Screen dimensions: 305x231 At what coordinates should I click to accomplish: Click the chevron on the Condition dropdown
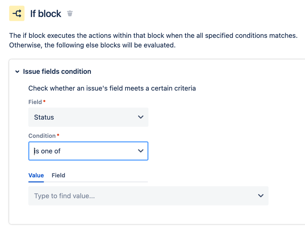point(141,151)
